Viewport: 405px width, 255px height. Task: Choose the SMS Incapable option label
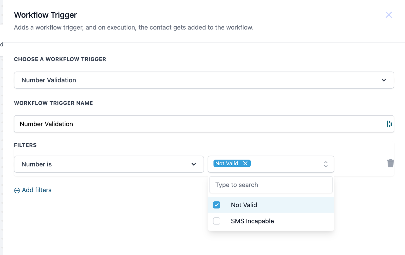coord(252,221)
